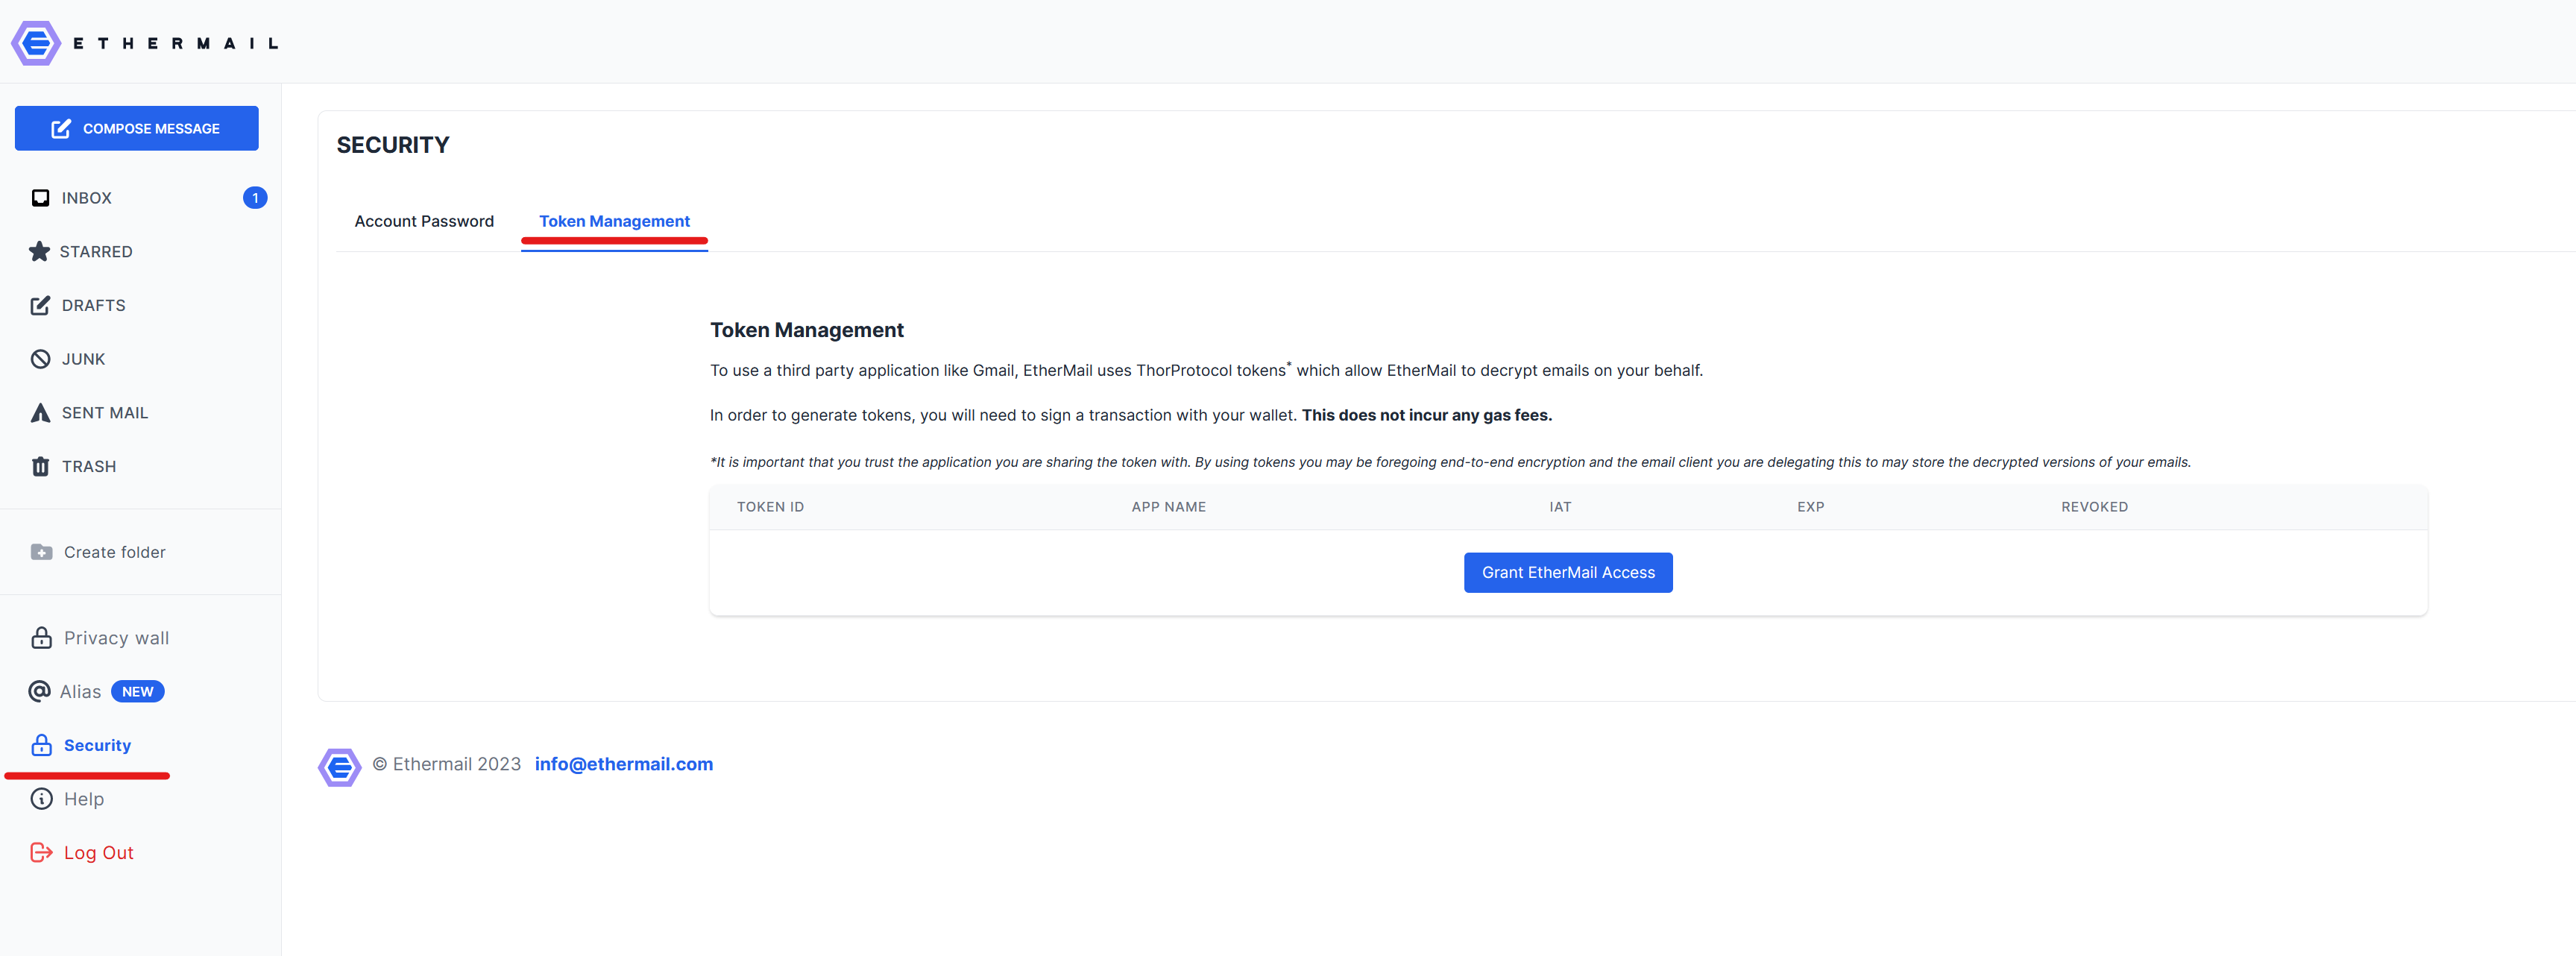Click the Privacy wall lock icon
The height and width of the screenshot is (956, 2576).
tap(41, 638)
